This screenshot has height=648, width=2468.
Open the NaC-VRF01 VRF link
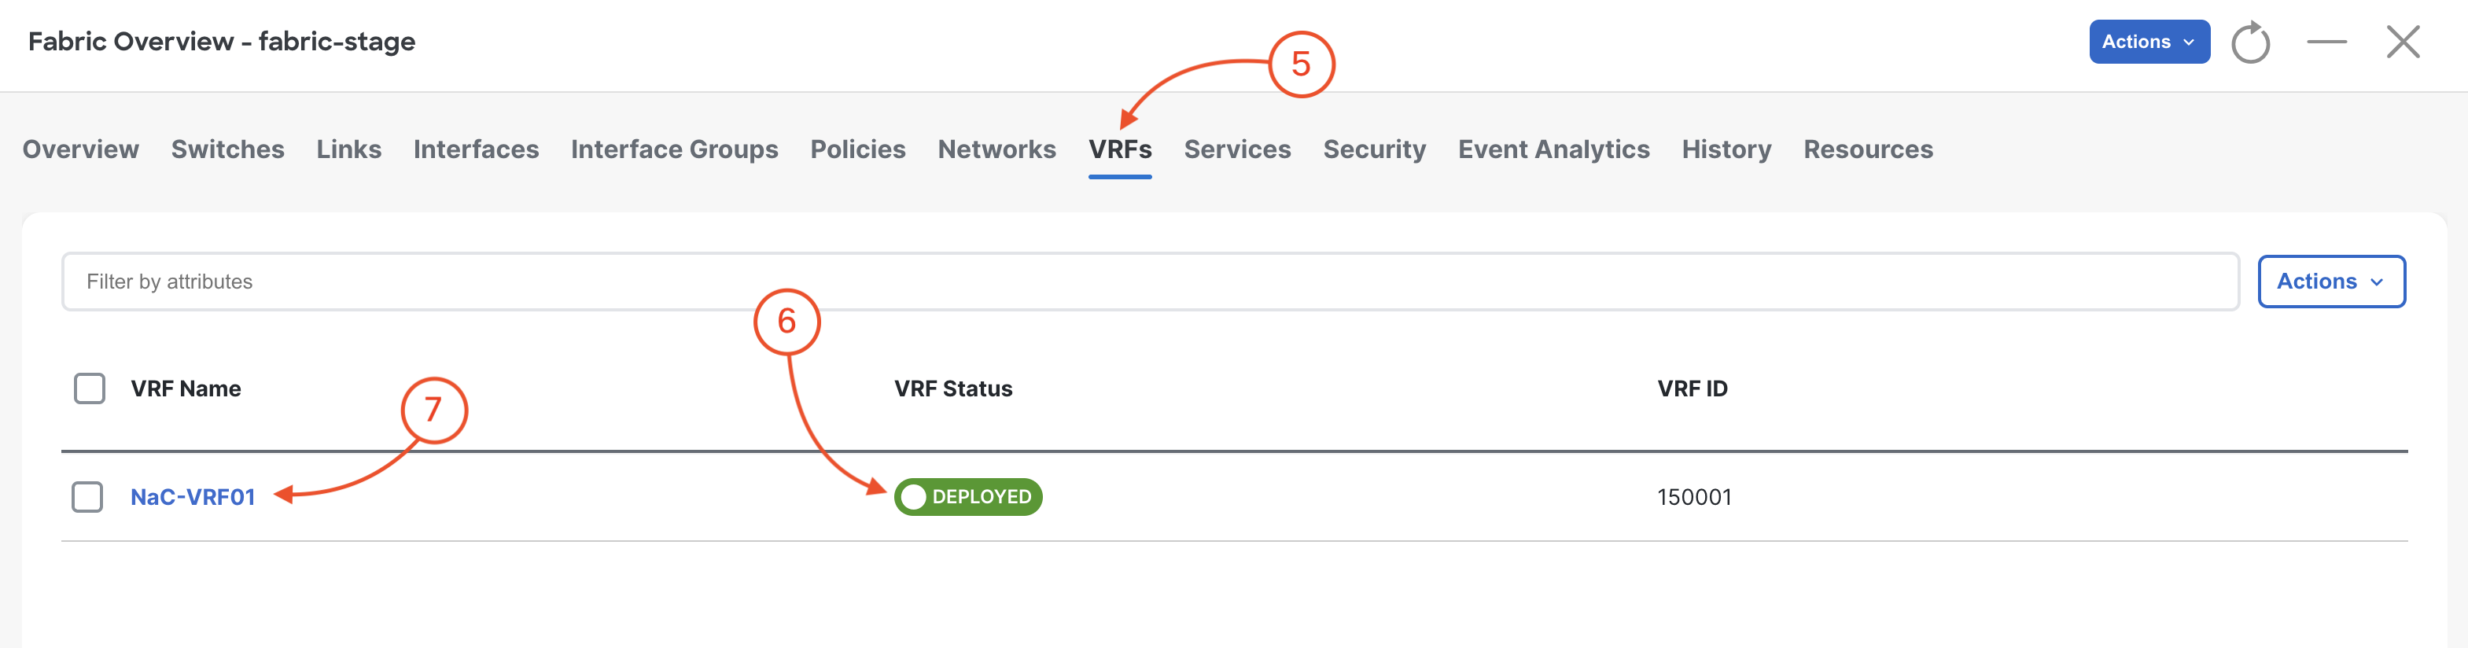pos(193,496)
